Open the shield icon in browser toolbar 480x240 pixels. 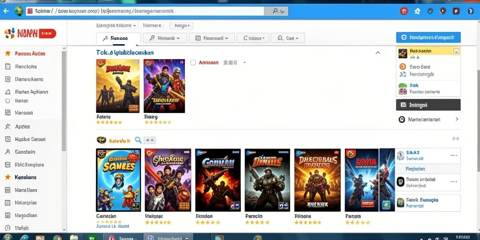430,11
